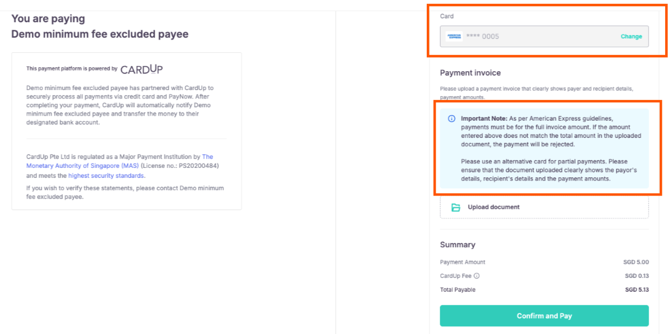Click the folder icon beside Upload document

(456, 207)
